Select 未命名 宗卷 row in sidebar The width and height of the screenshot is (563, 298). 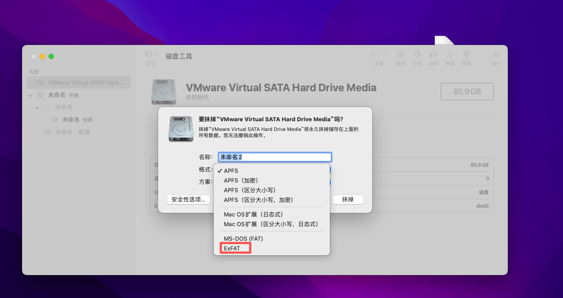point(79,95)
